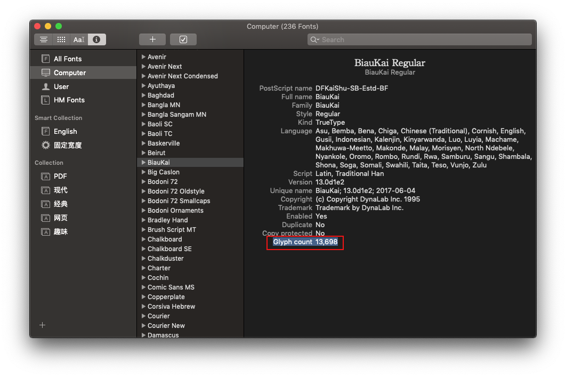Open the 网页 collection

click(x=83, y=218)
